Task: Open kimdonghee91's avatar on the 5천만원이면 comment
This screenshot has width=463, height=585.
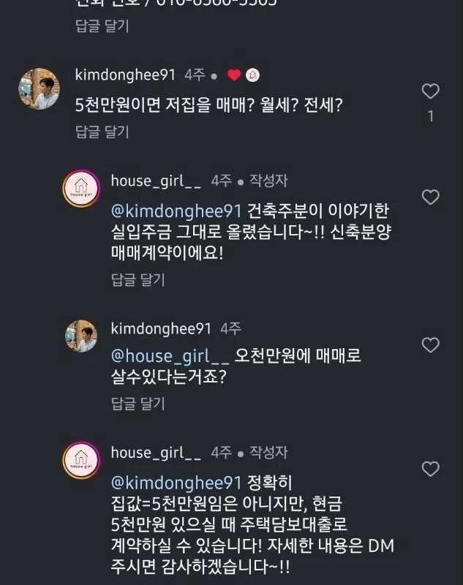Action: click(x=39, y=89)
